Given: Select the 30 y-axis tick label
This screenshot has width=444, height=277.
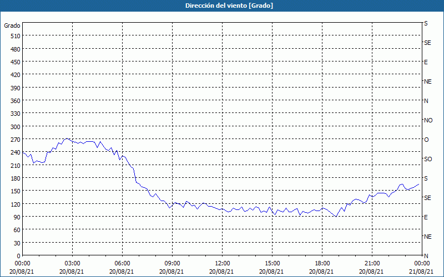Looking at the screenshot, I should tap(17, 243).
